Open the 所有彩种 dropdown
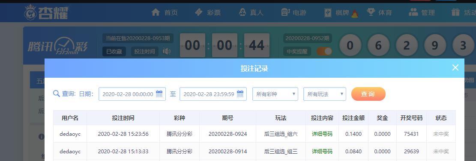The height and width of the screenshot is (161, 476). coord(275,94)
